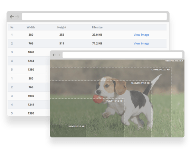The width and height of the screenshot is (190, 149).
Task: Click the № column header
Action: 12,27
